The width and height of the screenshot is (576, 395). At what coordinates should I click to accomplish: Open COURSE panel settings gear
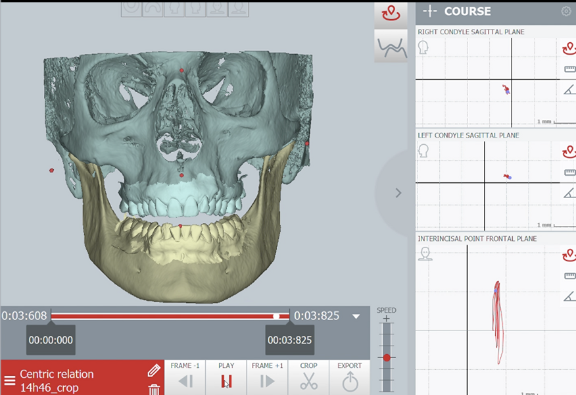[566, 11]
